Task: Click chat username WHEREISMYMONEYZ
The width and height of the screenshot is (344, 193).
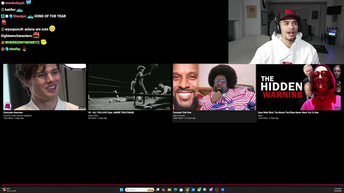Action: pos(22,42)
